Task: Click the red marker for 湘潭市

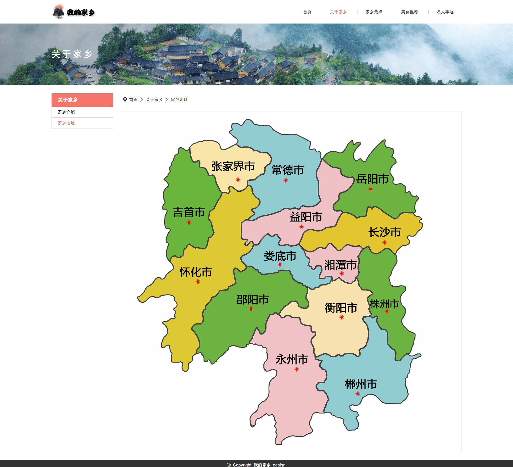Action: (341, 273)
